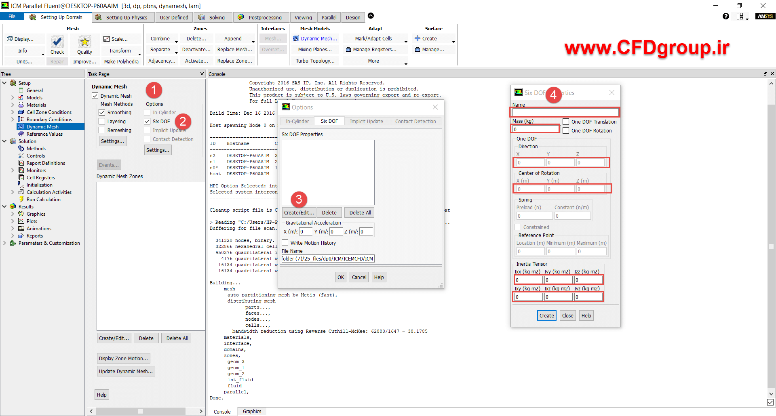776x416 pixels.
Task: Check One DOF Rotation
Action: (566, 130)
